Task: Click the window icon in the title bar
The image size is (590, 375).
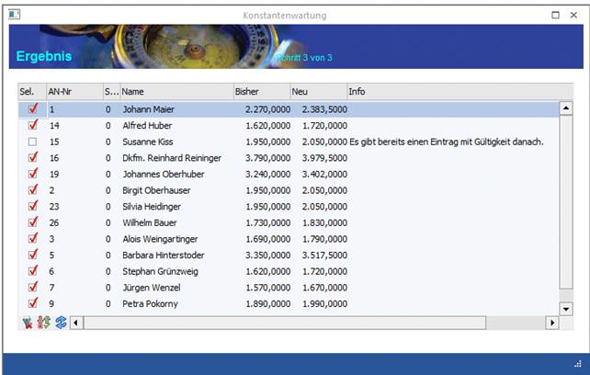Action: coord(13,16)
